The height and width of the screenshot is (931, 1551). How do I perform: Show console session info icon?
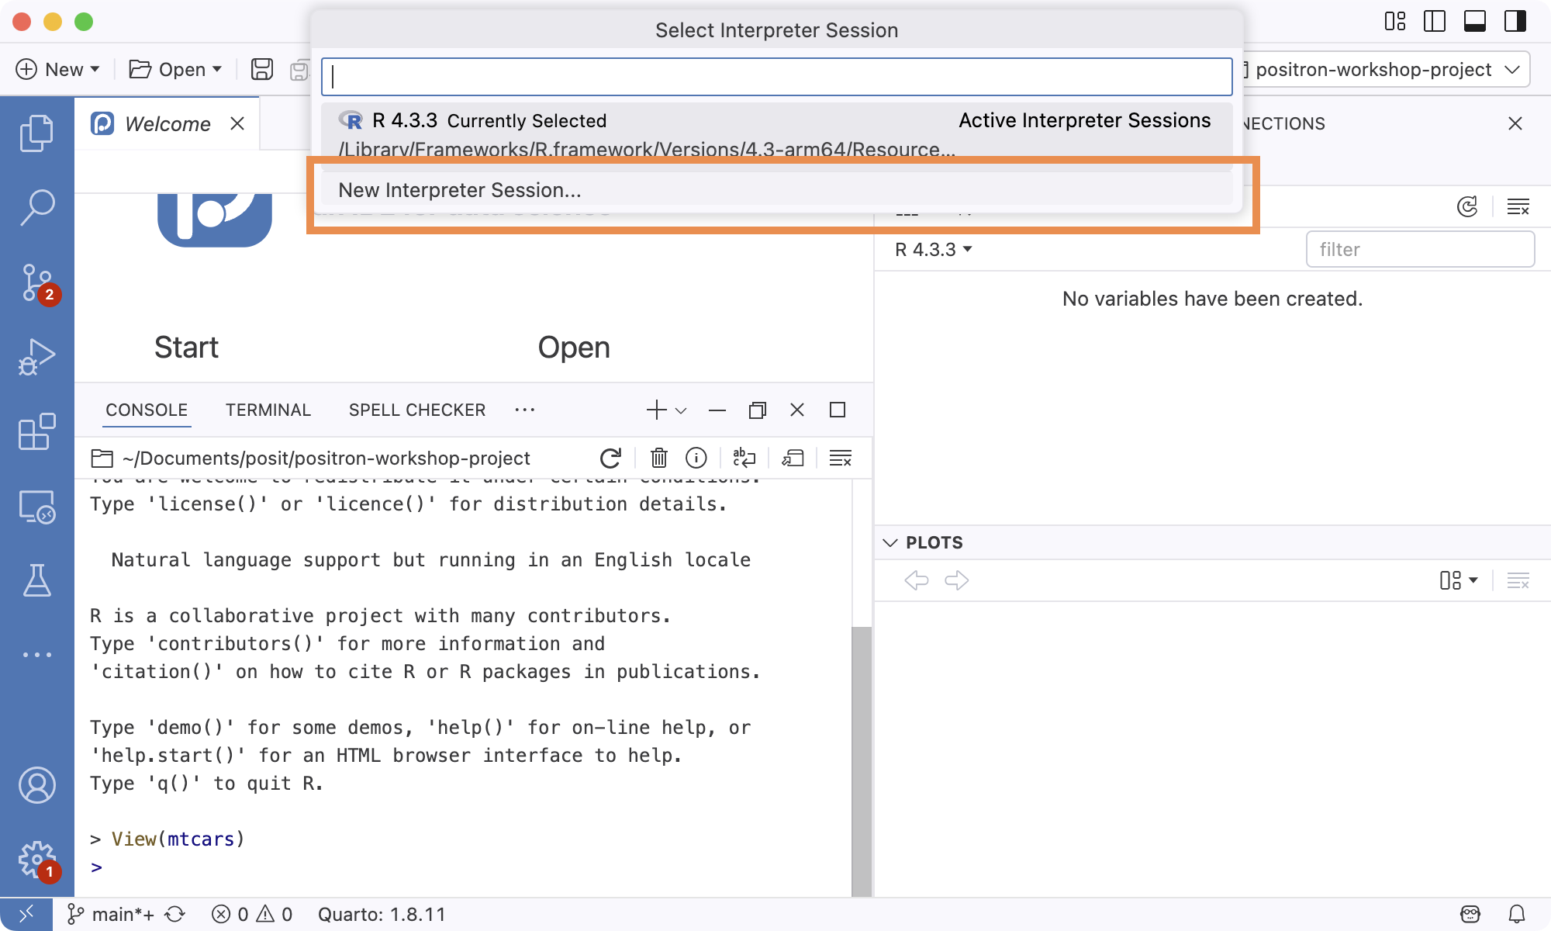pos(696,459)
